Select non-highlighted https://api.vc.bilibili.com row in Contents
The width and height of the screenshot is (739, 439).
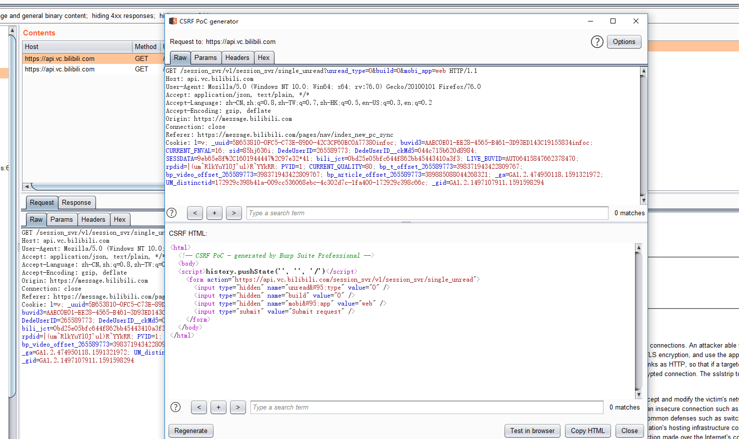tap(93, 69)
